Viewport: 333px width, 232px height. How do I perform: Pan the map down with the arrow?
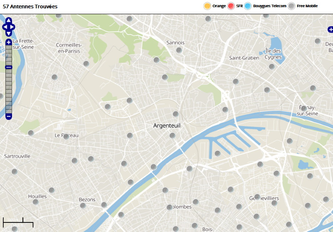(x=8, y=33)
